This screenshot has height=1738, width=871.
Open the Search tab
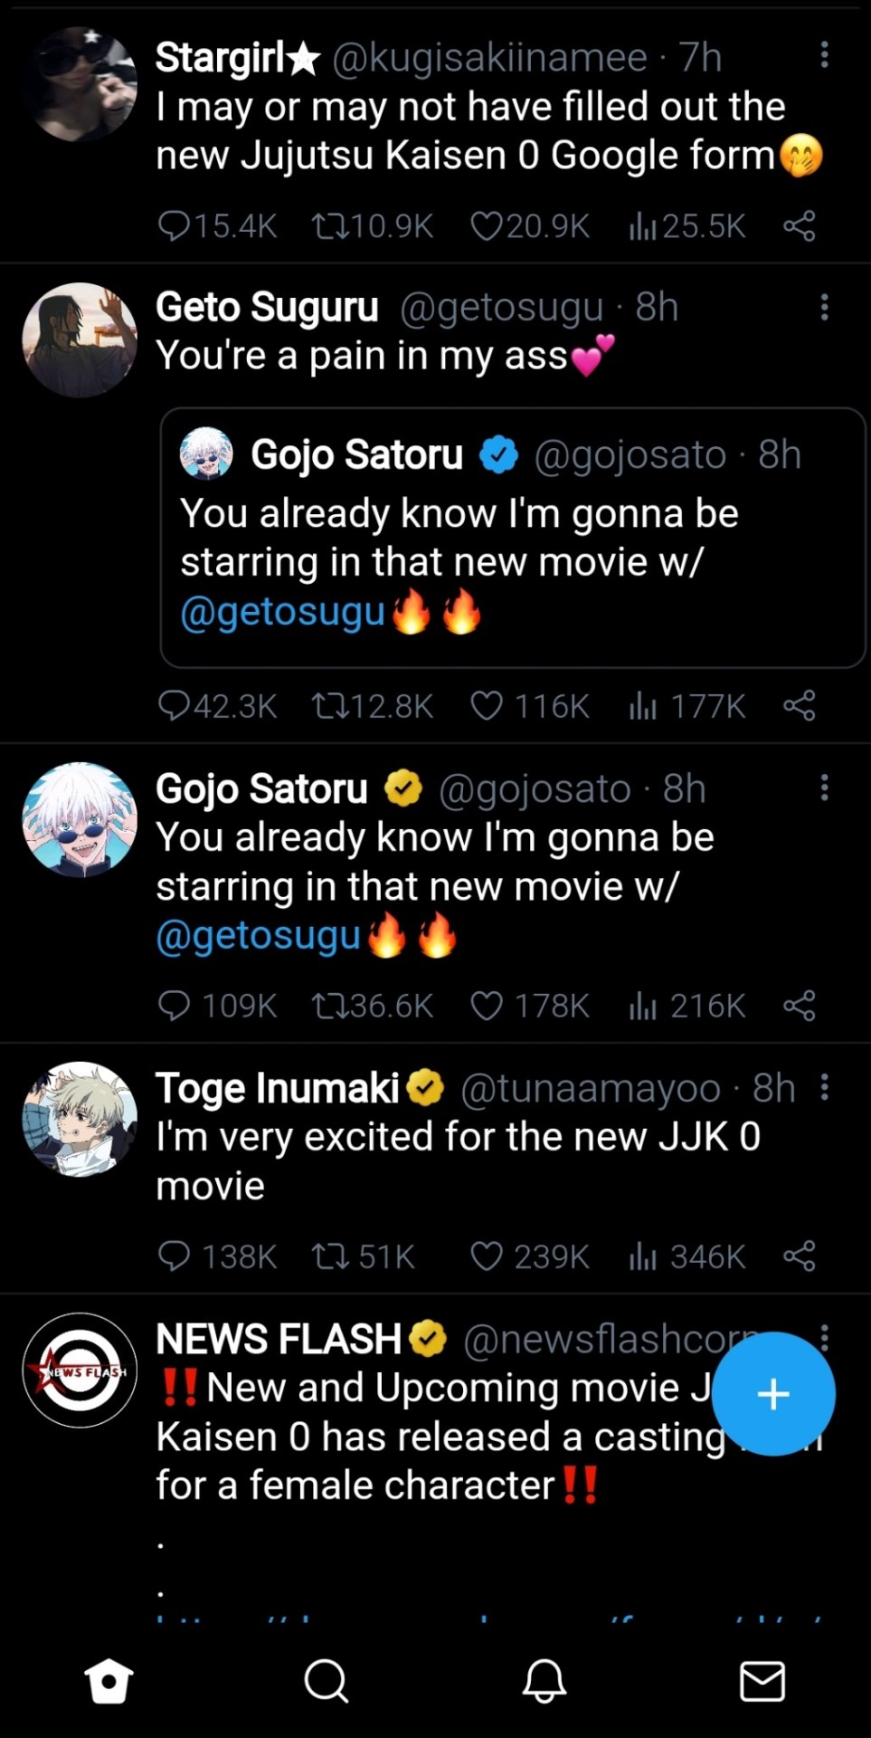coord(326,1681)
